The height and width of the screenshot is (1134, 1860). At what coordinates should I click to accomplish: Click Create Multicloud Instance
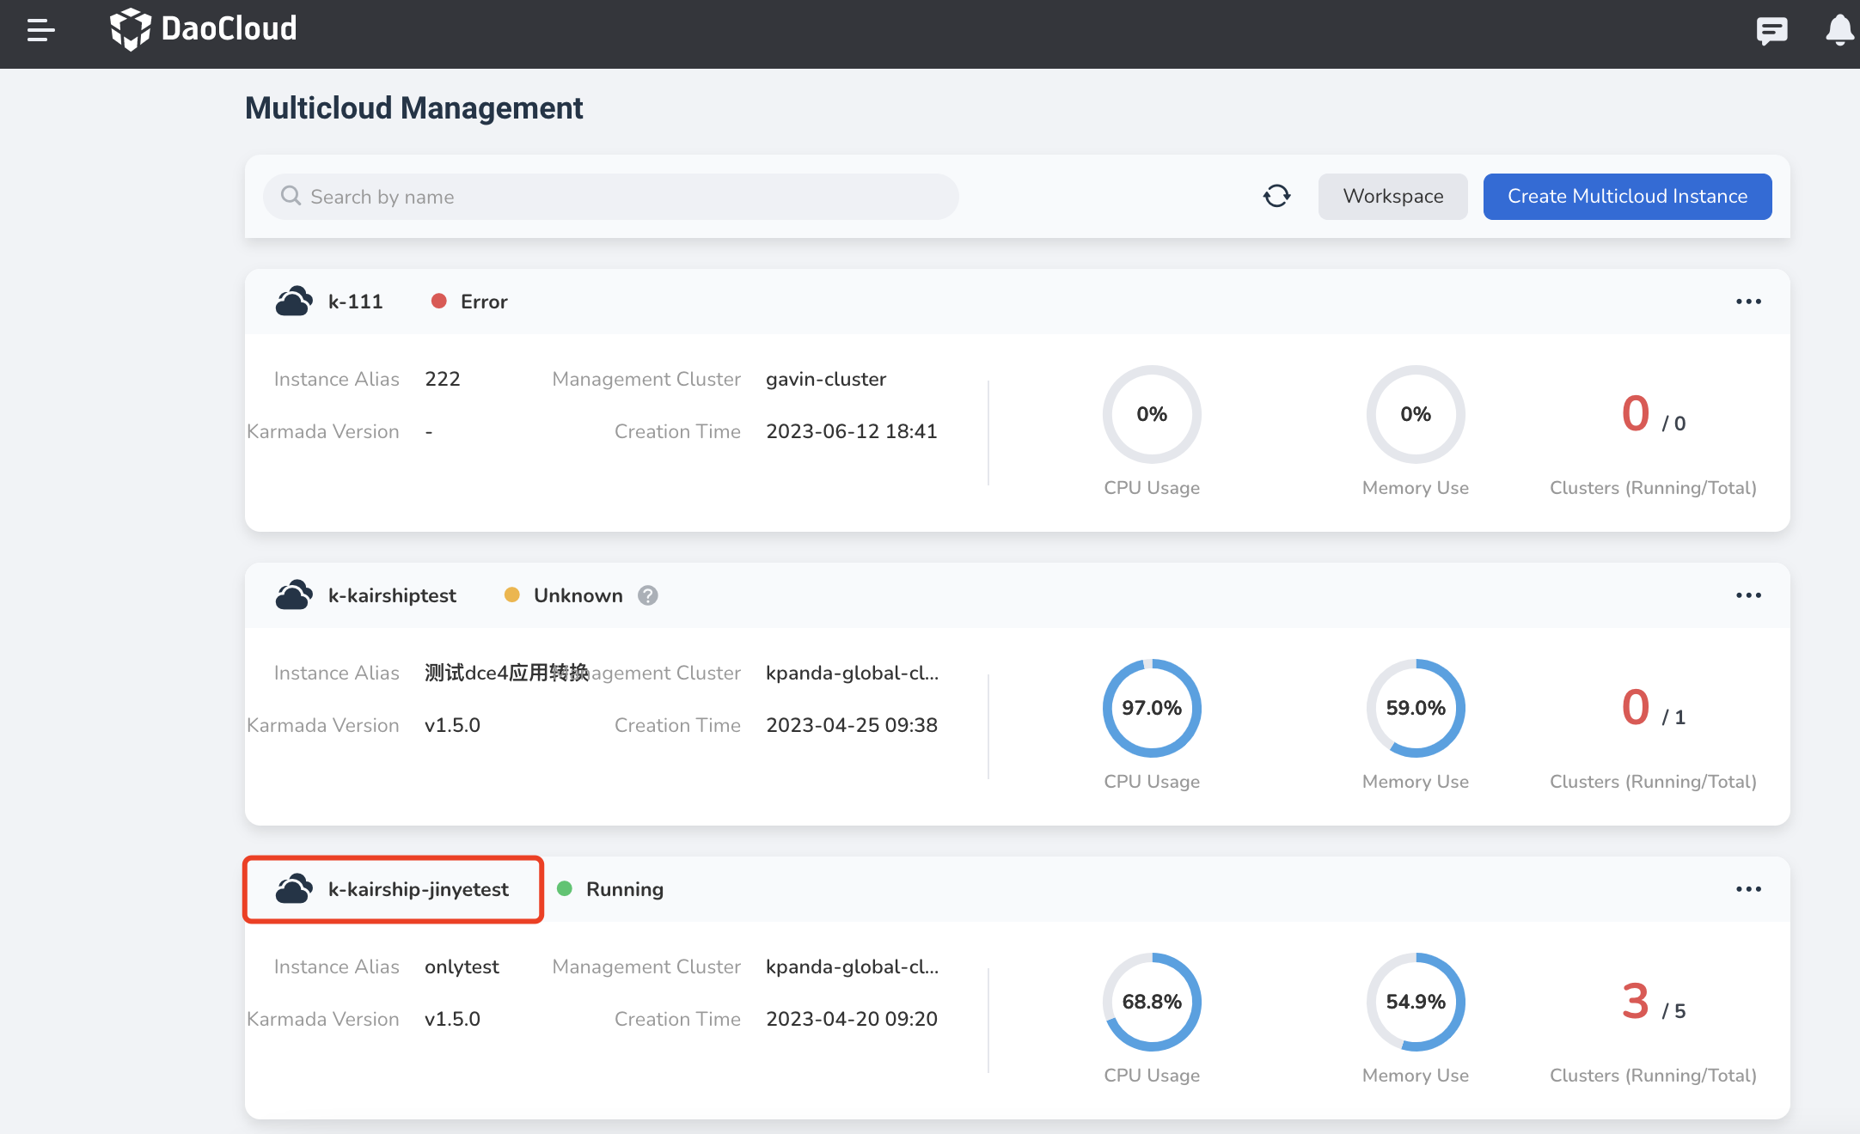(1627, 197)
